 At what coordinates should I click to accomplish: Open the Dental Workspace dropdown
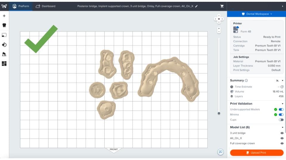coord(257,14)
